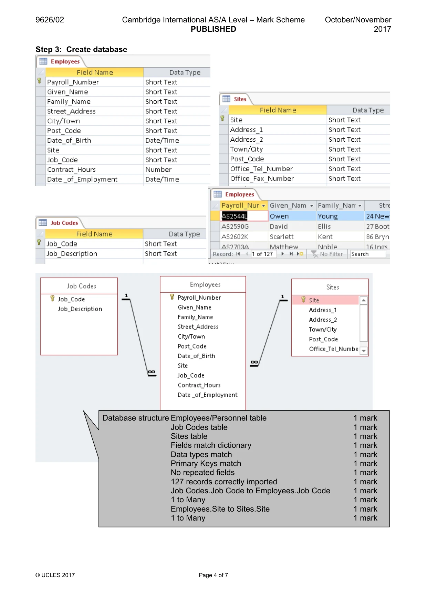Click the Office_Fax_Number field name in Sites design
Screen dimensions: 427x605
pos(262,179)
